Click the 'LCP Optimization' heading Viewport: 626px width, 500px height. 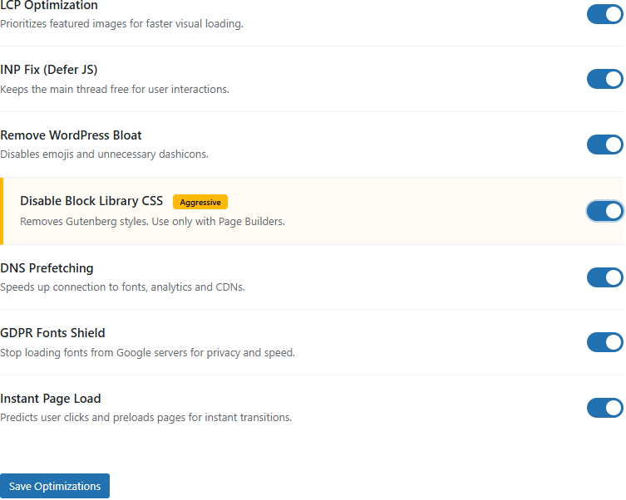pyautogui.click(x=49, y=5)
